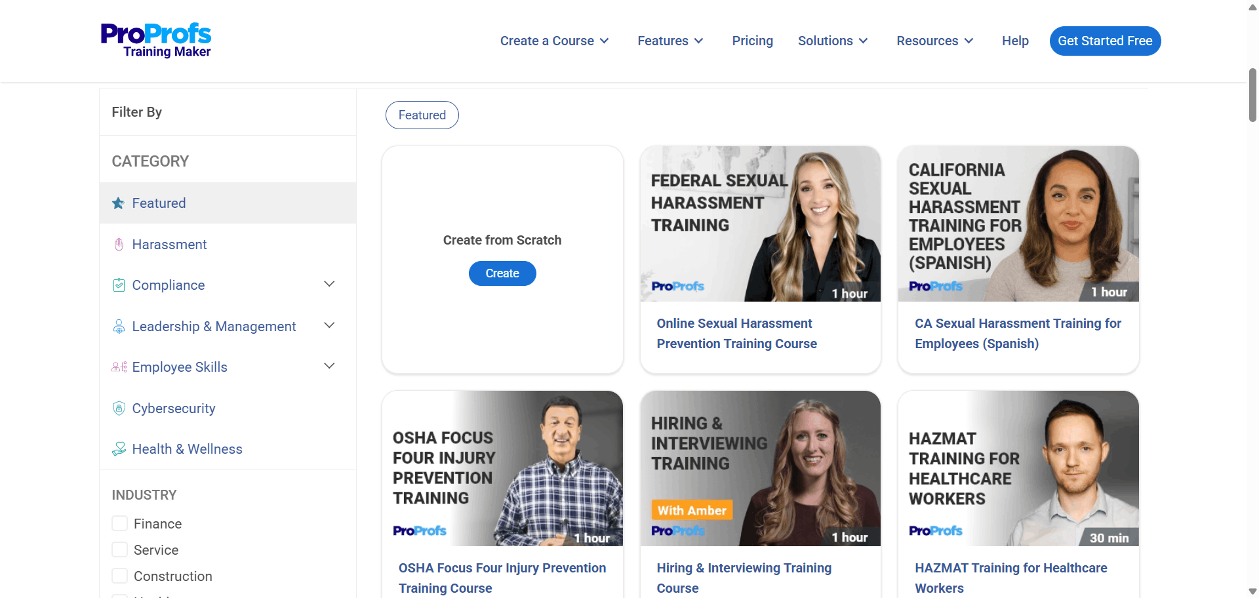Select the Featured star icon in sidebar
This screenshot has height=598, width=1259.
click(x=118, y=203)
